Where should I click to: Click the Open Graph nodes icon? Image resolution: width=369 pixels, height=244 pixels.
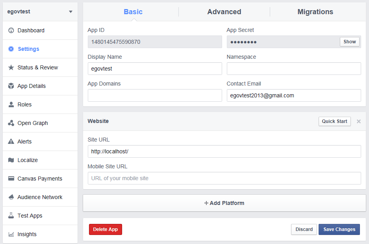pos(11,123)
